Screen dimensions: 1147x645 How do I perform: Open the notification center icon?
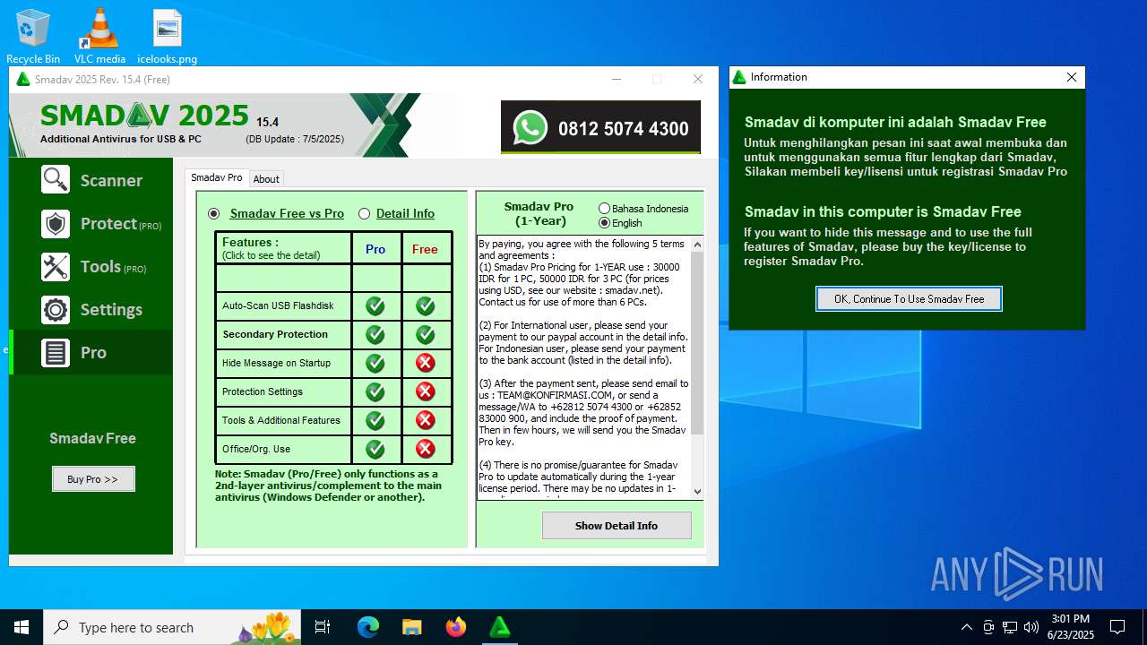pos(1117,627)
